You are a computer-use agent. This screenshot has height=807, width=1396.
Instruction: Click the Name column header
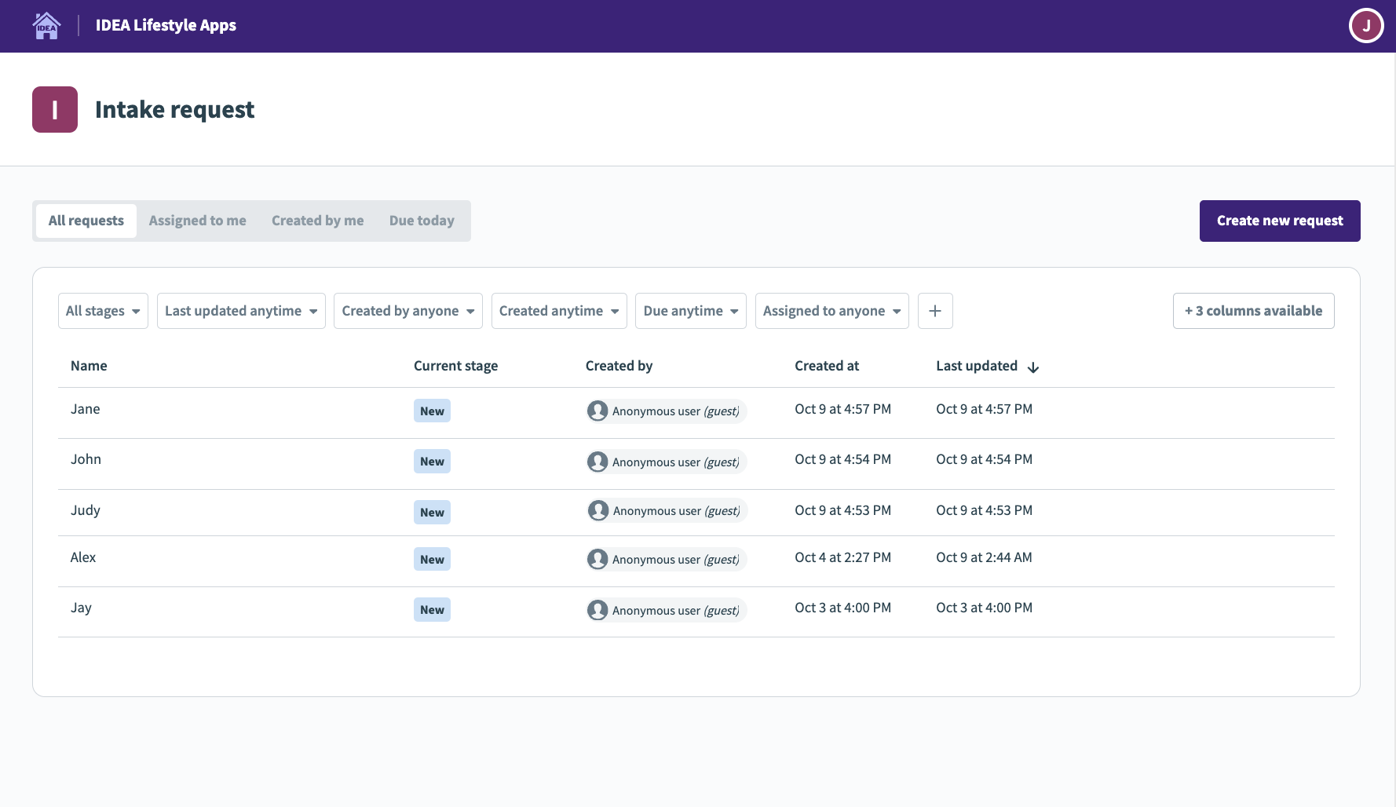click(89, 366)
